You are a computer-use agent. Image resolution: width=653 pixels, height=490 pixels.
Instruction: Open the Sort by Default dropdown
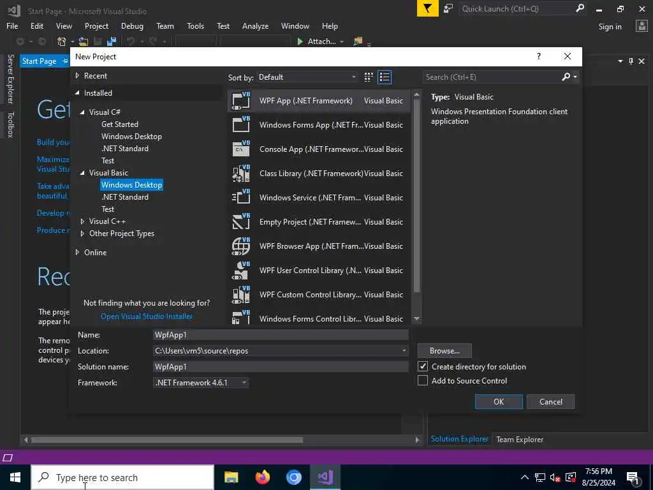click(x=307, y=77)
